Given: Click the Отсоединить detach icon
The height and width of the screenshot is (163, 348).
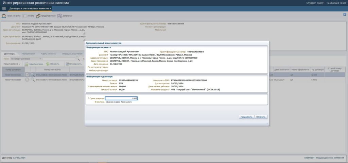Looking at the screenshot, I should click(x=66, y=64).
